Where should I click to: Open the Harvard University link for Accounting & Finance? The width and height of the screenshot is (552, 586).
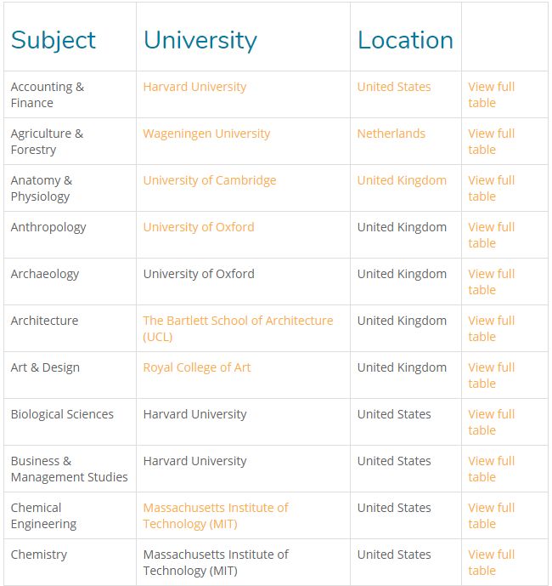(194, 87)
